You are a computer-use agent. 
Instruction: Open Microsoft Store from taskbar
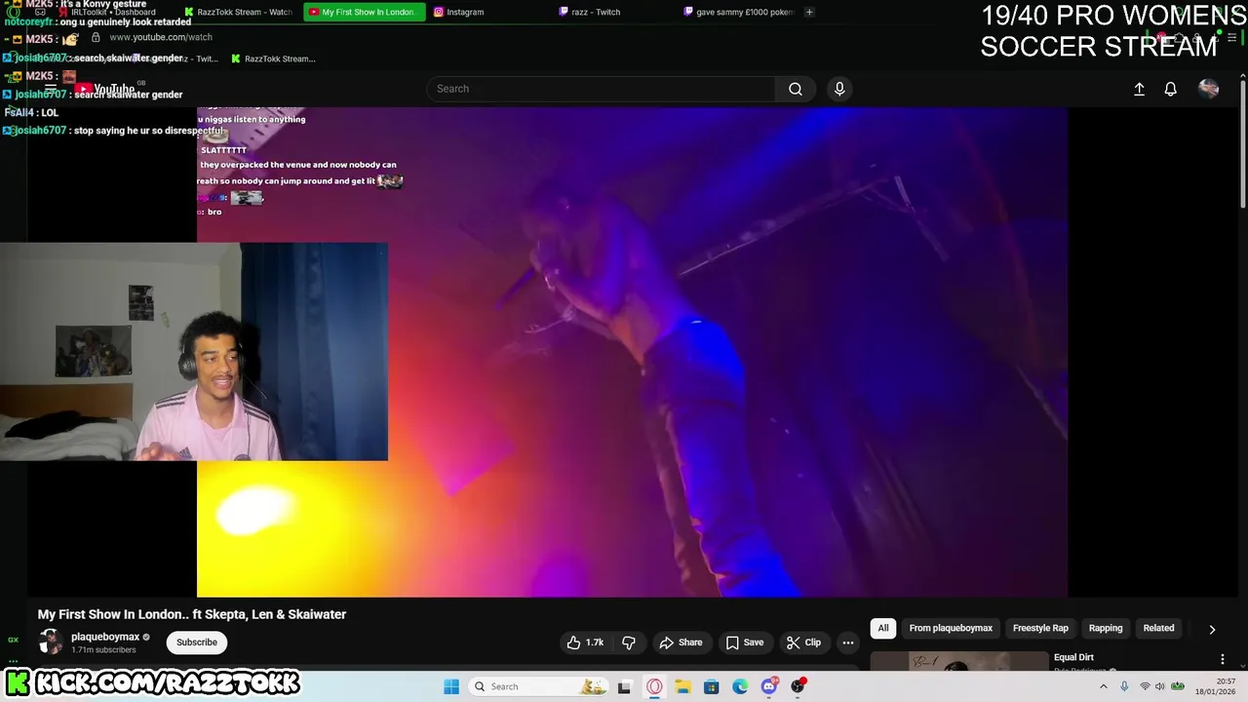pyautogui.click(x=712, y=686)
